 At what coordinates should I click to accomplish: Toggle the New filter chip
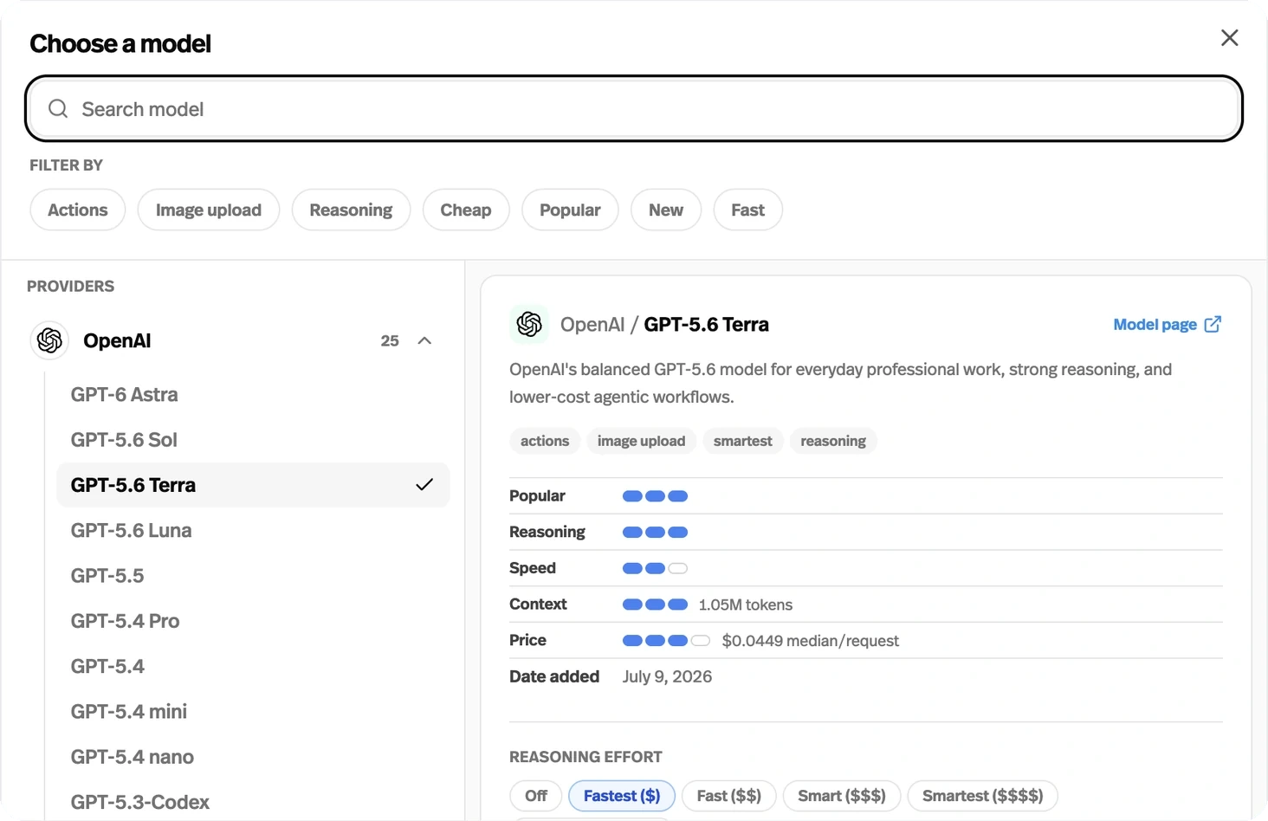(x=666, y=210)
